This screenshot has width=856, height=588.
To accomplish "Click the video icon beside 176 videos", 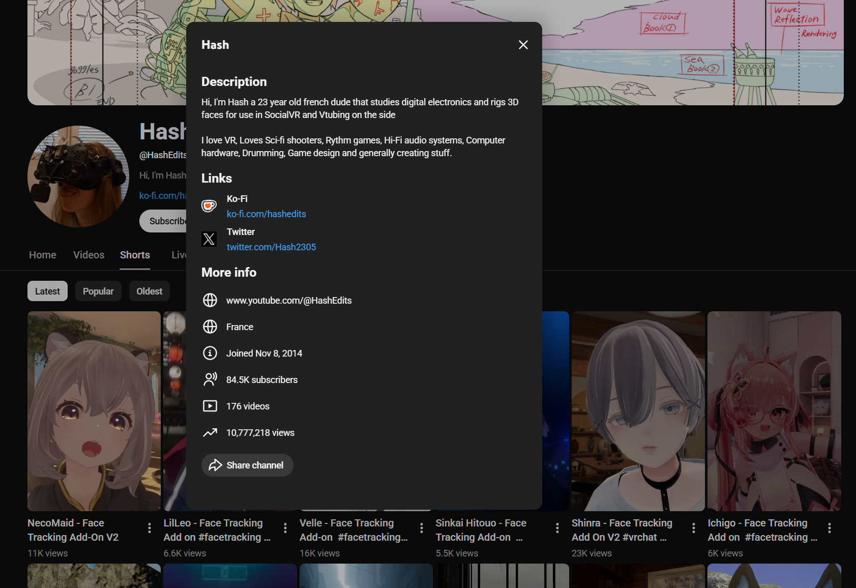I will (210, 406).
